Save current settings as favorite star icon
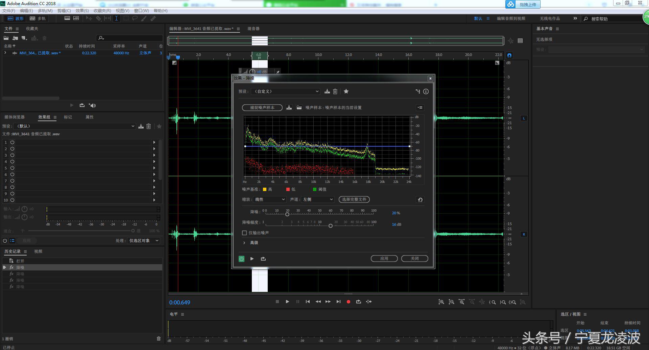649x350 pixels. tap(346, 91)
